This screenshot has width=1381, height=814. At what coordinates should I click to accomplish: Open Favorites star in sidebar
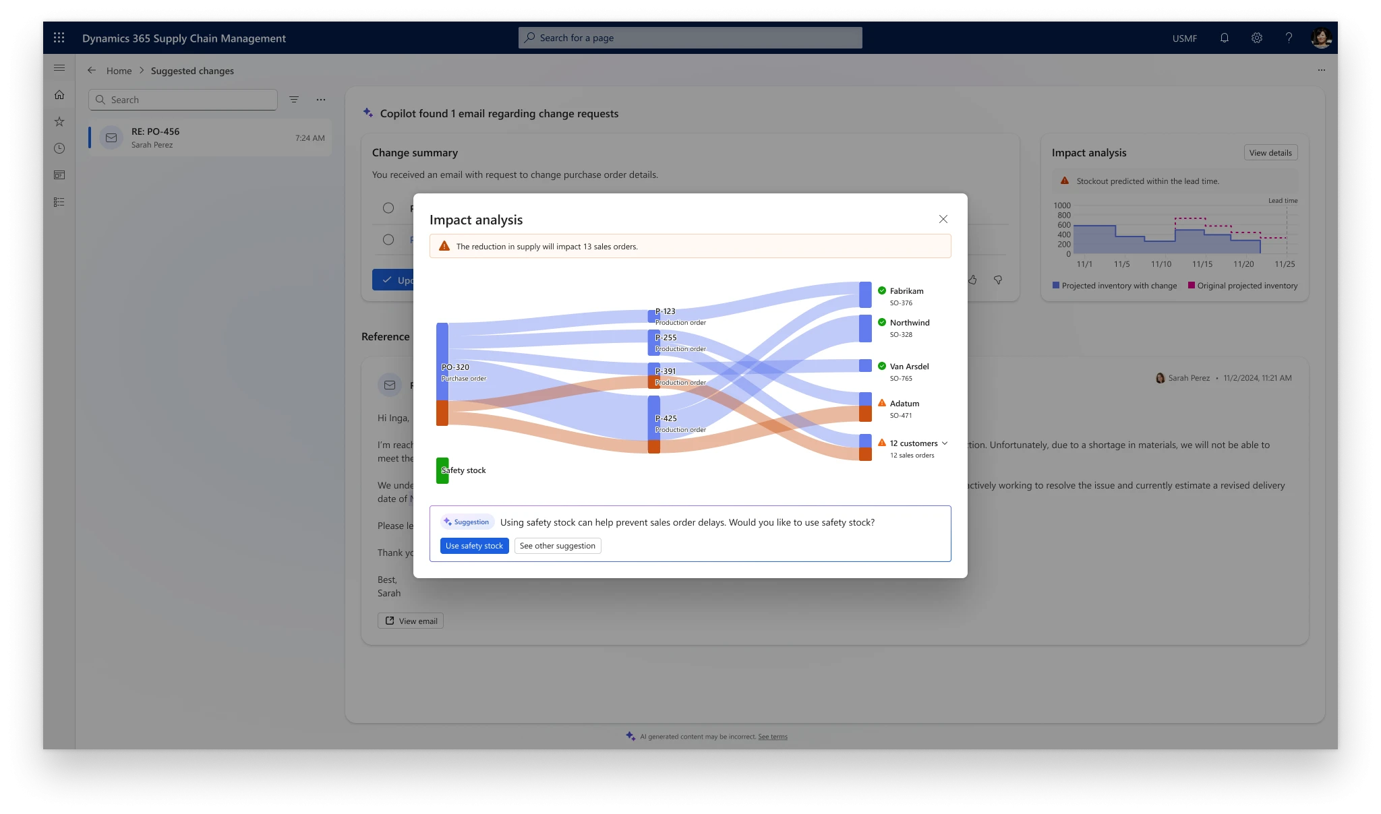click(59, 121)
